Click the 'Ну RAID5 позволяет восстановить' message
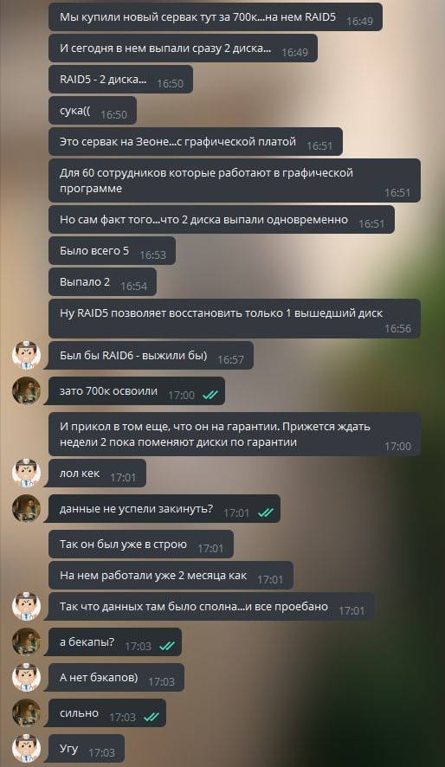 pos(235,319)
